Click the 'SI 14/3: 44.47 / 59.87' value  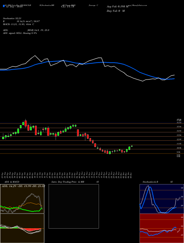click(x=28, y=21)
